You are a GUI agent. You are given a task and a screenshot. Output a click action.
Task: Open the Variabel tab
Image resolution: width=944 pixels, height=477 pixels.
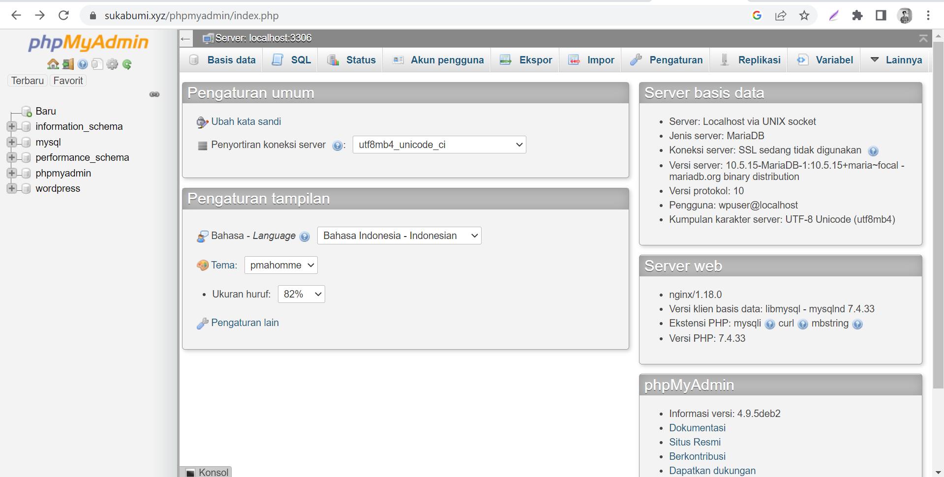click(824, 60)
